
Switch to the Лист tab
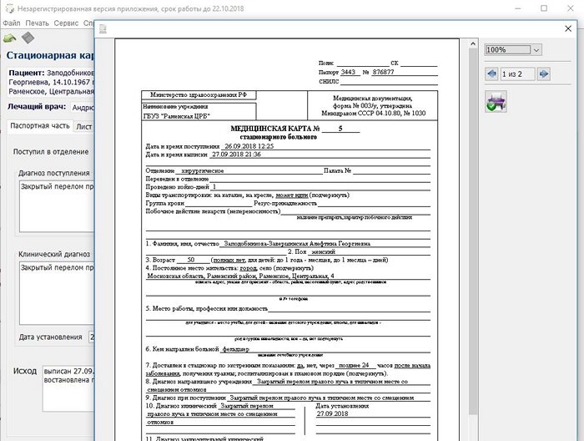tap(83, 127)
